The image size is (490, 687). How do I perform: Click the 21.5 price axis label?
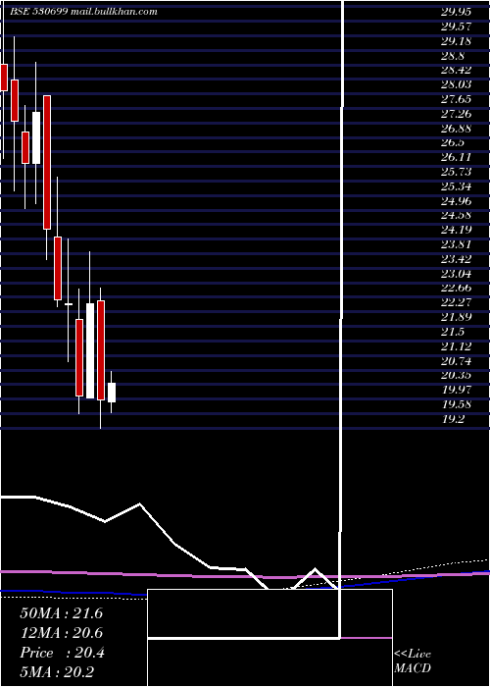coord(453,332)
